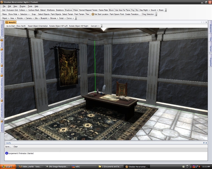This screenshot has height=169, width=212.
Task: Click the Resources sidebar icon
Action: point(2,122)
